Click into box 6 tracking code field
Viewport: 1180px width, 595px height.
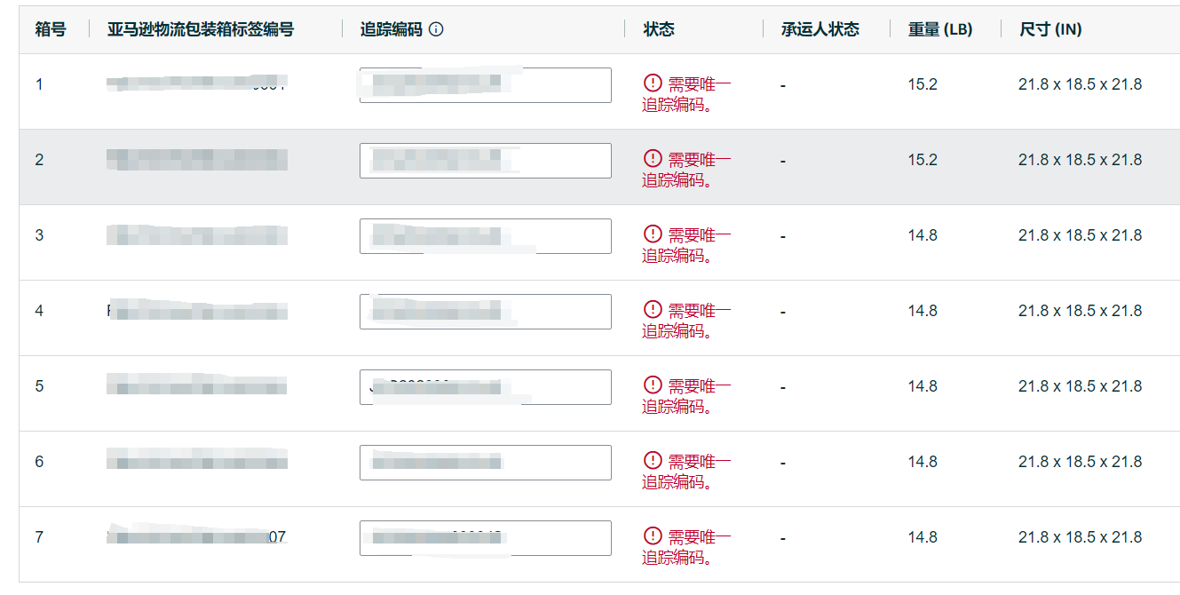[x=485, y=463]
